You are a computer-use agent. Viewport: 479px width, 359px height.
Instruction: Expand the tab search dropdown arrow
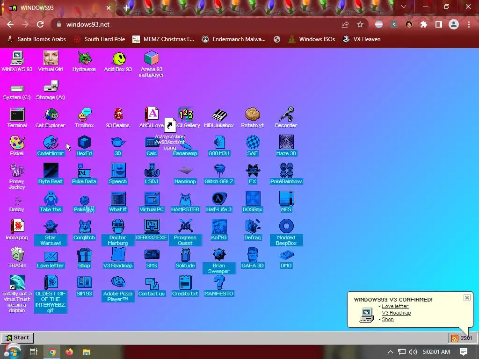pos(404,7)
